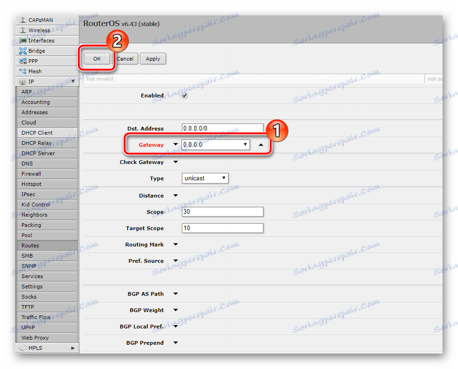Click the Bridge icon in sidebar
Viewport: 458px width, 369px height.
pyautogui.click(x=23, y=51)
